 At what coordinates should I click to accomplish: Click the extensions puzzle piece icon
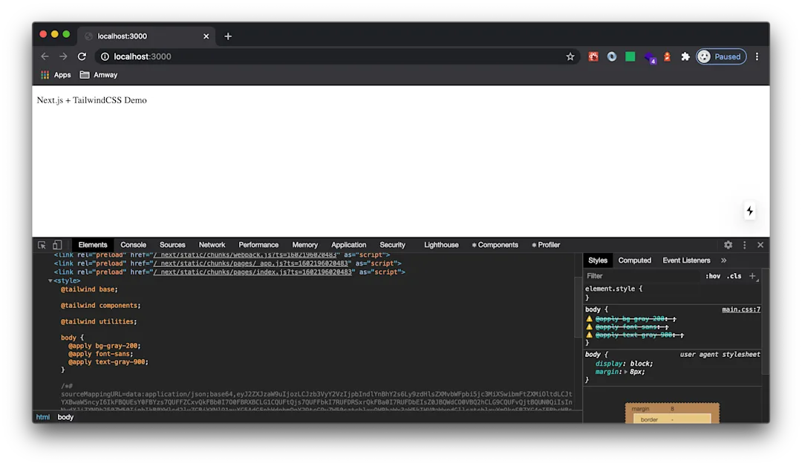tap(685, 56)
